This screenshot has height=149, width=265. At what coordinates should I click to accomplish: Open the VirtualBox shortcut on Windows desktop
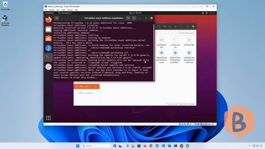coord(5,20)
